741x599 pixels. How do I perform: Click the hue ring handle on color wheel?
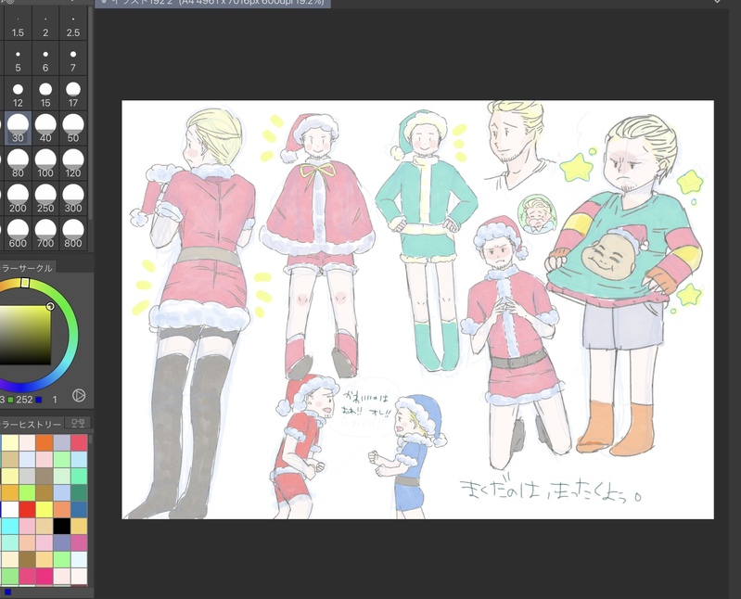pos(26,283)
